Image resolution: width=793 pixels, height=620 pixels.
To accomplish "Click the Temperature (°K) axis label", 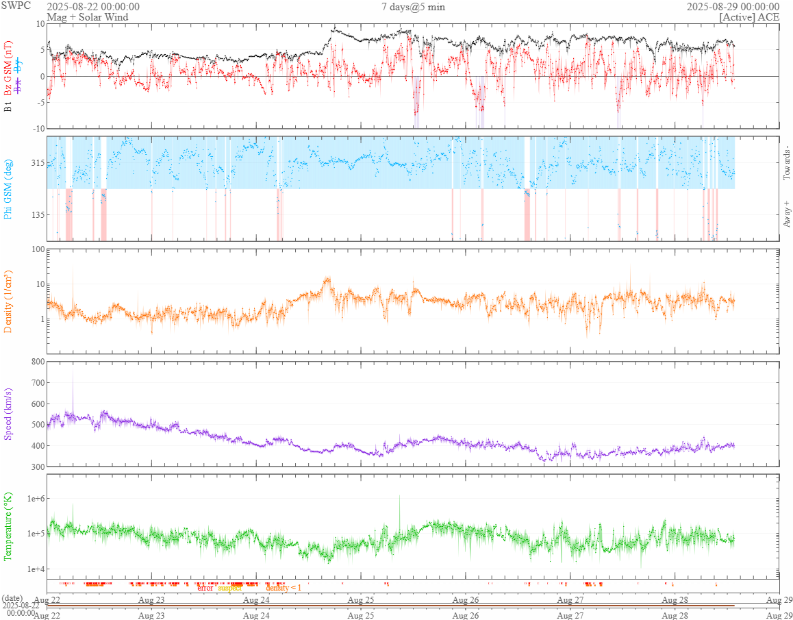I will coord(8,525).
